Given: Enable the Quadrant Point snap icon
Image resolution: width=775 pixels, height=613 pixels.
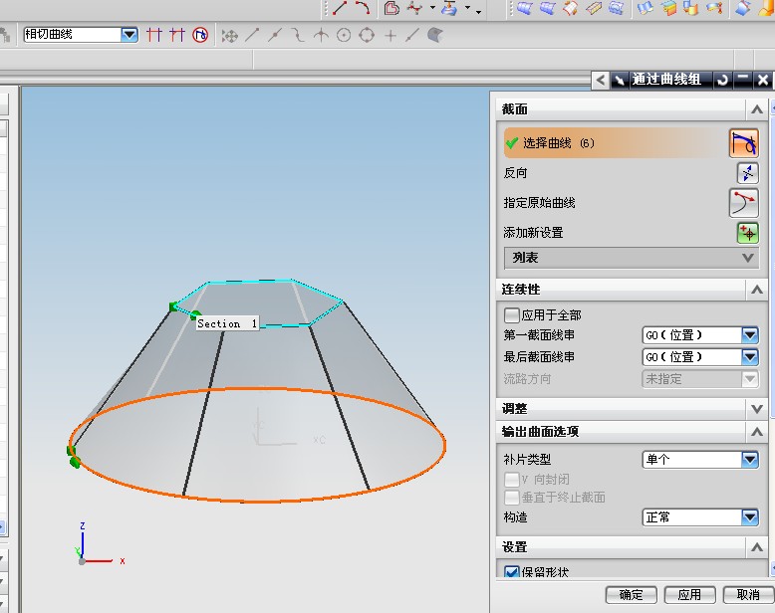Looking at the screenshot, I should point(367,35).
